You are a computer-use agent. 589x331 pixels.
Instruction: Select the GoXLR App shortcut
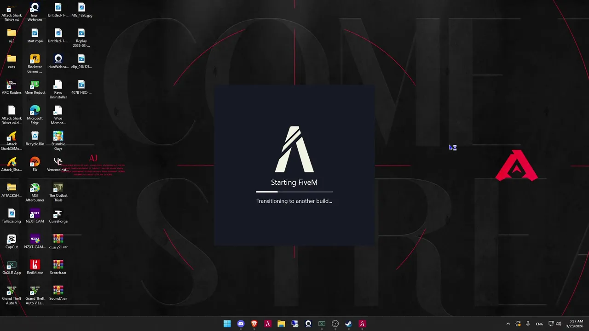[12, 268]
